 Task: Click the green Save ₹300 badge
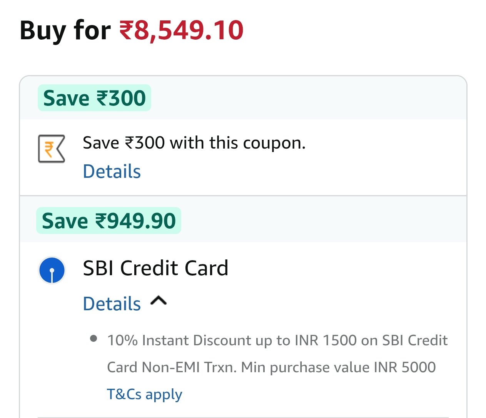coord(94,98)
